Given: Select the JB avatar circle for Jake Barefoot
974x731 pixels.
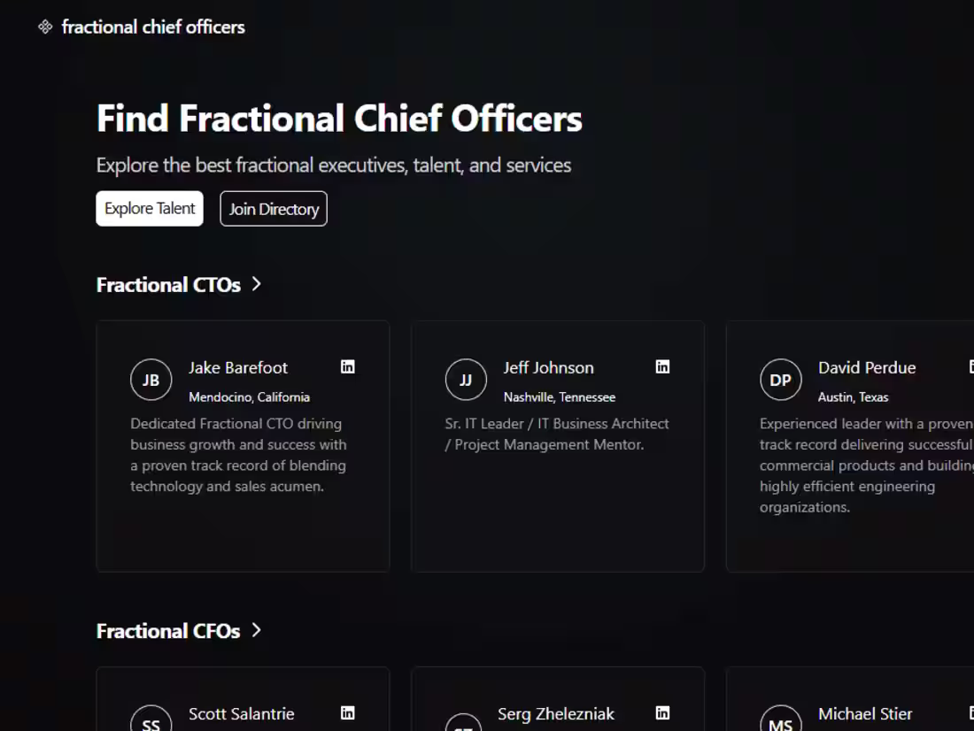Looking at the screenshot, I should 151,379.
